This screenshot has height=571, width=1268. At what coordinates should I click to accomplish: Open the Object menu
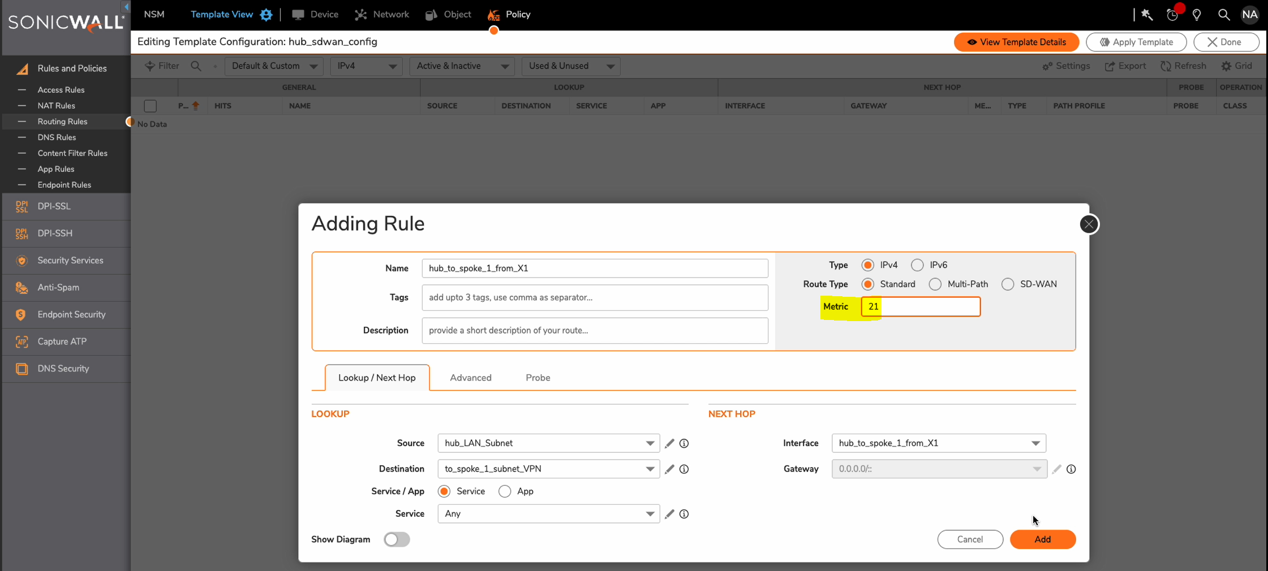(448, 15)
